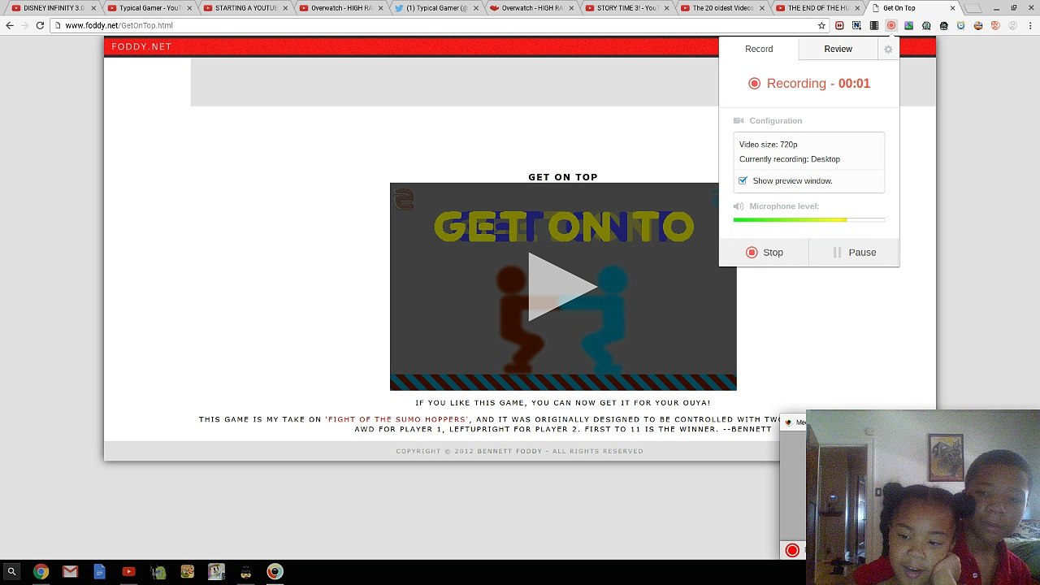This screenshot has width=1040, height=585.
Task: Launch Google Chrome from the shelf
Action: (41, 572)
